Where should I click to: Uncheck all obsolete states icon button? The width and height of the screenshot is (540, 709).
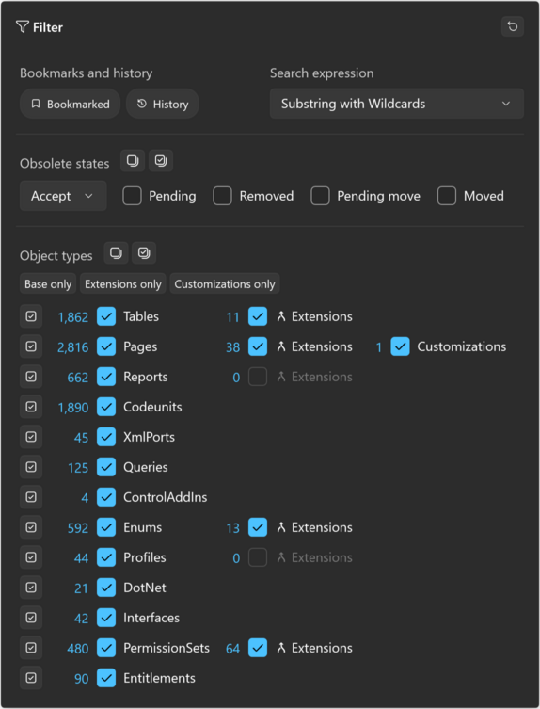(x=133, y=161)
